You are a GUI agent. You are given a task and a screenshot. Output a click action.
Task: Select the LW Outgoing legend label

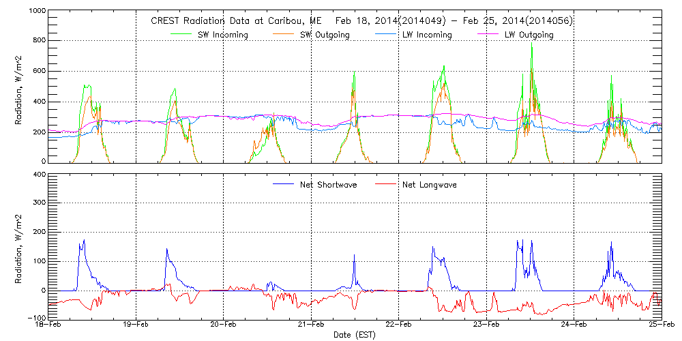(529, 35)
